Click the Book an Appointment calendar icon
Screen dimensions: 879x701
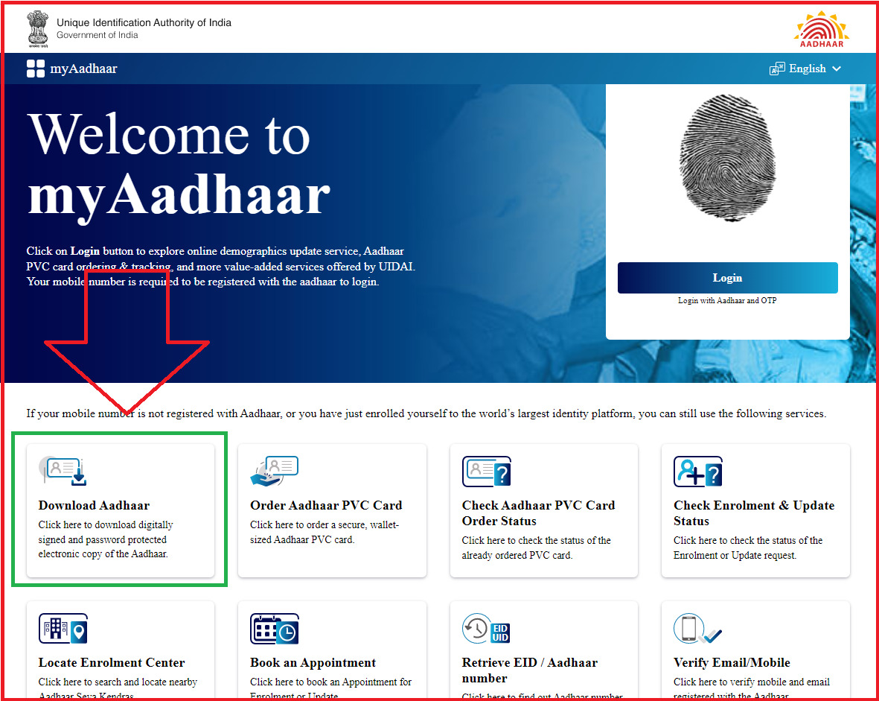point(274,629)
